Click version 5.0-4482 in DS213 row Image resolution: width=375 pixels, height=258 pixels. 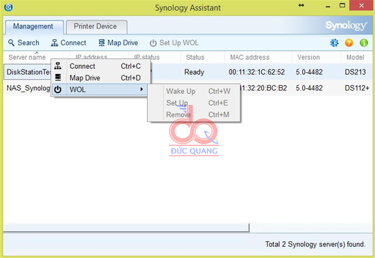tap(309, 72)
